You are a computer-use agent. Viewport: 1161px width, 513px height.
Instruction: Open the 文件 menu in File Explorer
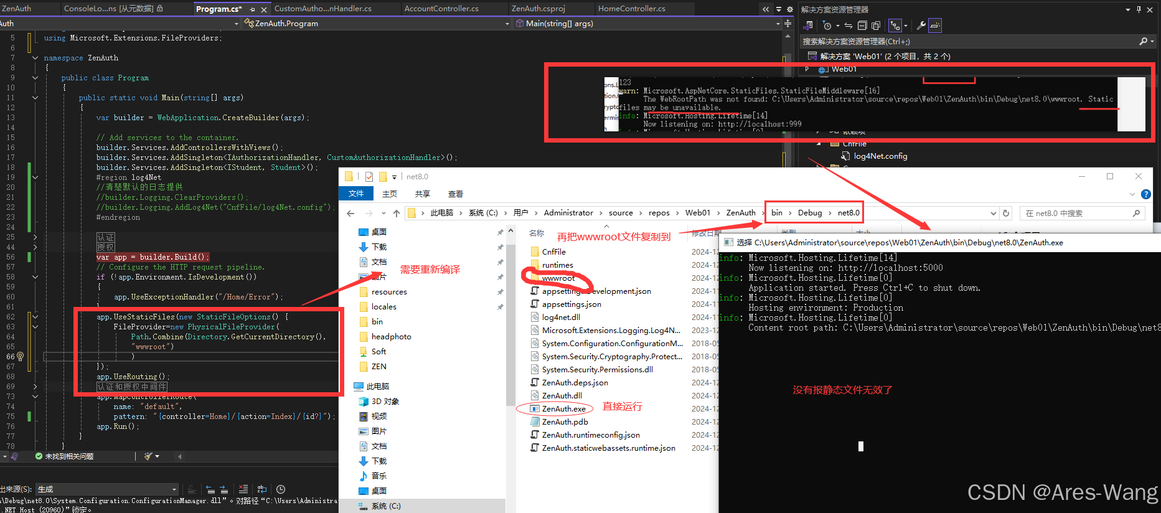click(356, 194)
